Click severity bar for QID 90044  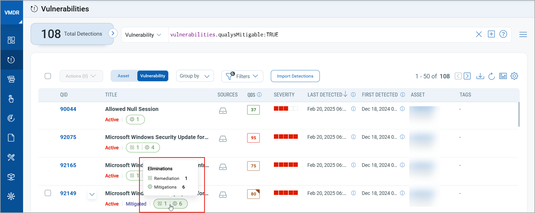coord(286,108)
